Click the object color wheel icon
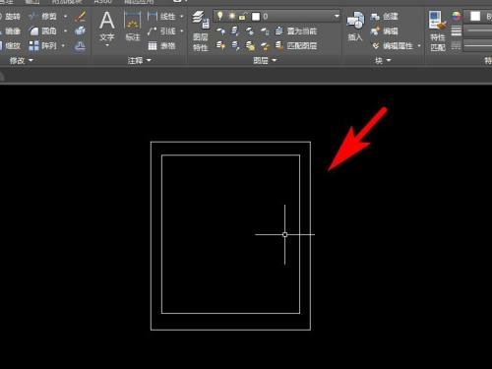This screenshot has height=369, width=492. 457,16
